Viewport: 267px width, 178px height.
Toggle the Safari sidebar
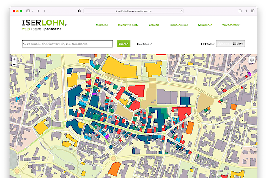click(x=28, y=10)
